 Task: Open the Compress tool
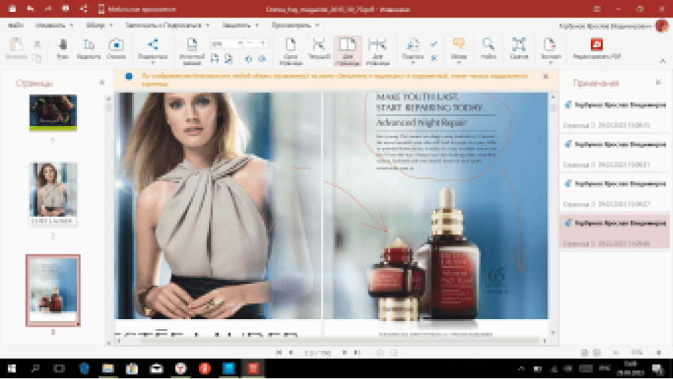point(519,49)
